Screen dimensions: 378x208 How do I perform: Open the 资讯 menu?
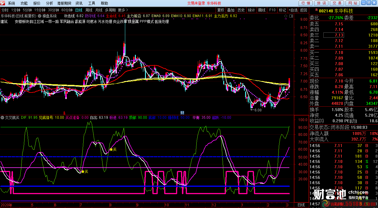pyautogui.click(x=79, y=3)
